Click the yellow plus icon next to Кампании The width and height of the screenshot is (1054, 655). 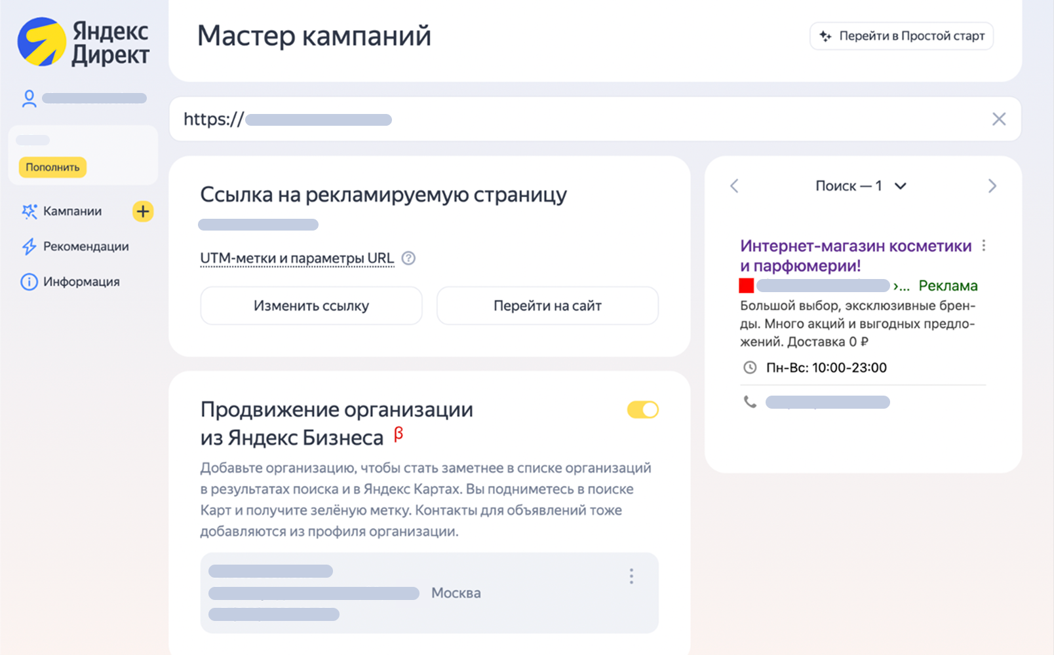142,212
